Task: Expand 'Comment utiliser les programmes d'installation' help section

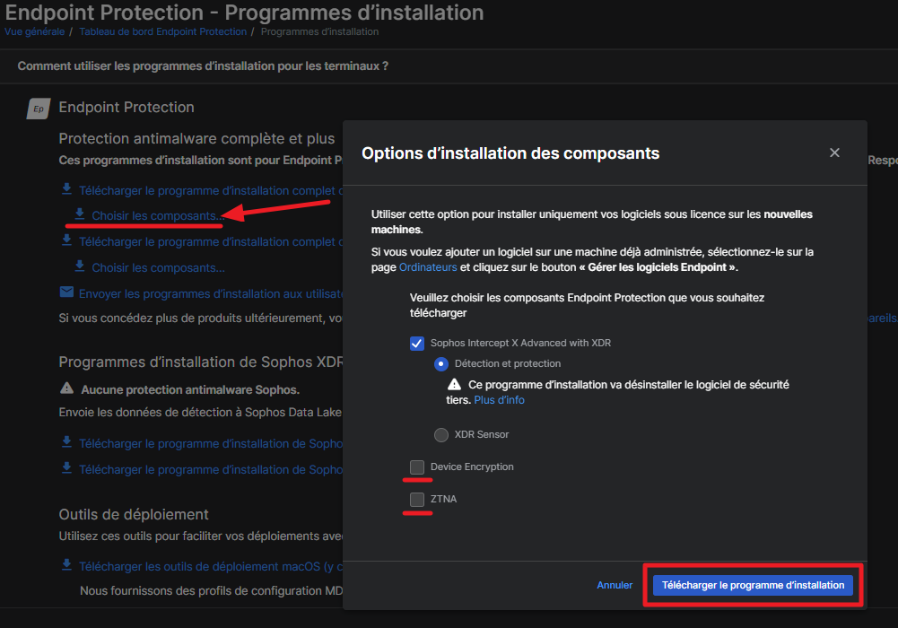Action: [203, 65]
